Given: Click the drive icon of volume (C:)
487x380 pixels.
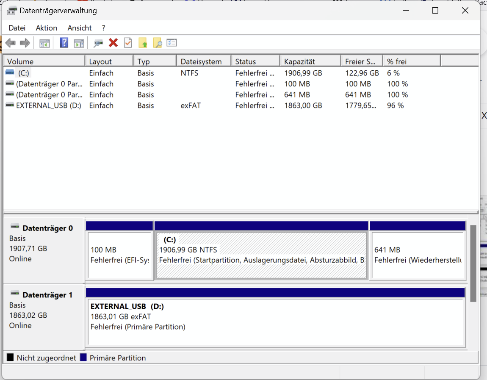Looking at the screenshot, I should tap(10, 72).
